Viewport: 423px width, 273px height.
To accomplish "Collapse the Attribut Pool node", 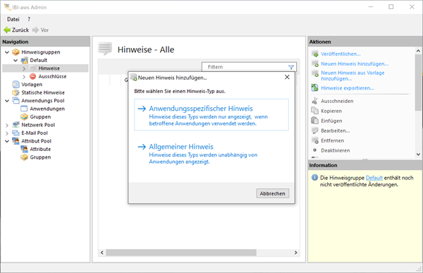I will click(x=7, y=141).
